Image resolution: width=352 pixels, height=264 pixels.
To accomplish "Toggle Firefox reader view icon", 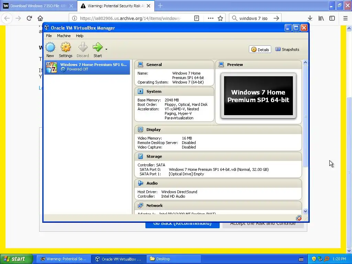I will 197,18.
